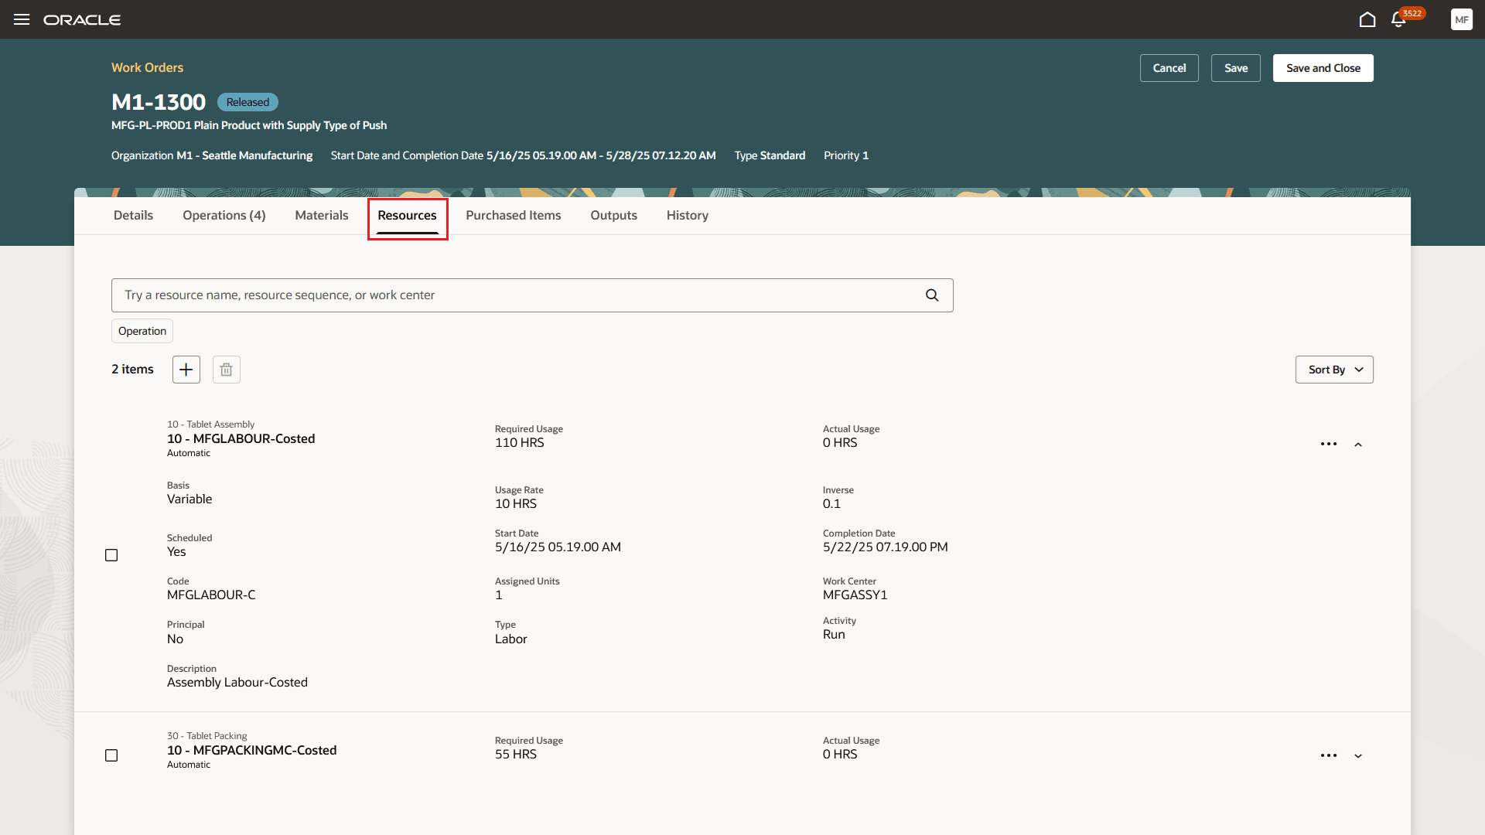Click the Operation filter chip

pos(142,331)
